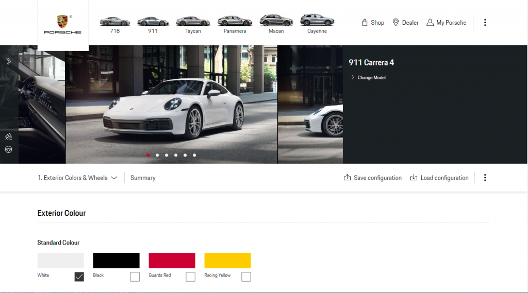Check the Guards Red colour checkbox
The width and height of the screenshot is (528, 293).
click(x=191, y=277)
